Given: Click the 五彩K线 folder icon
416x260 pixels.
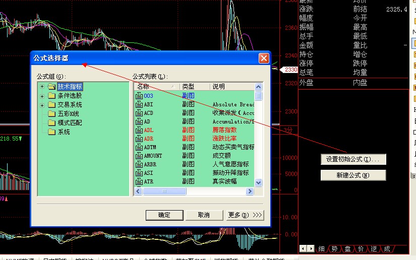Looking at the screenshot, I should [51, 114].
